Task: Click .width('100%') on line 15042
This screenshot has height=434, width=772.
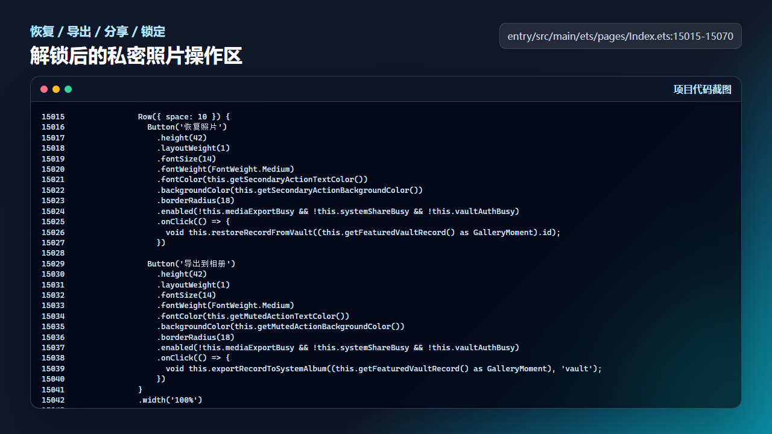Action: click(171, 400)
